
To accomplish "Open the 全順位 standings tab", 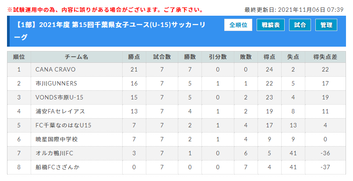I will [x=238, y=25].
